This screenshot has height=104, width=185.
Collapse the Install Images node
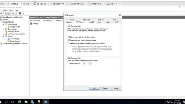point(3,24)
